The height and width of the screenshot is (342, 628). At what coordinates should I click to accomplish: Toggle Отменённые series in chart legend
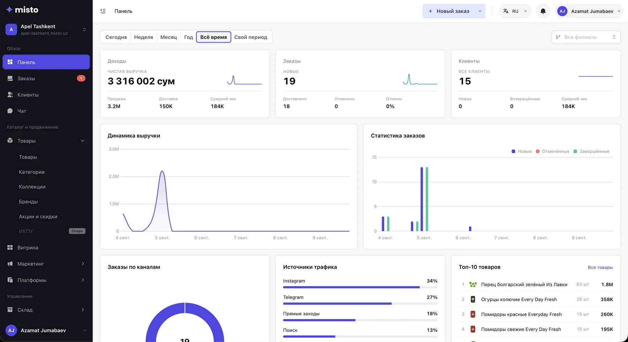pos(553,151)
